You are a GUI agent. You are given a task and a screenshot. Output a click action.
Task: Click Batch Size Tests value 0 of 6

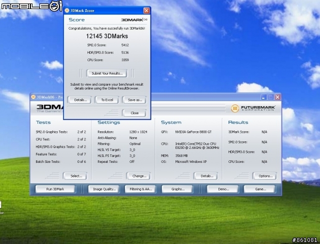coord(81,161)
